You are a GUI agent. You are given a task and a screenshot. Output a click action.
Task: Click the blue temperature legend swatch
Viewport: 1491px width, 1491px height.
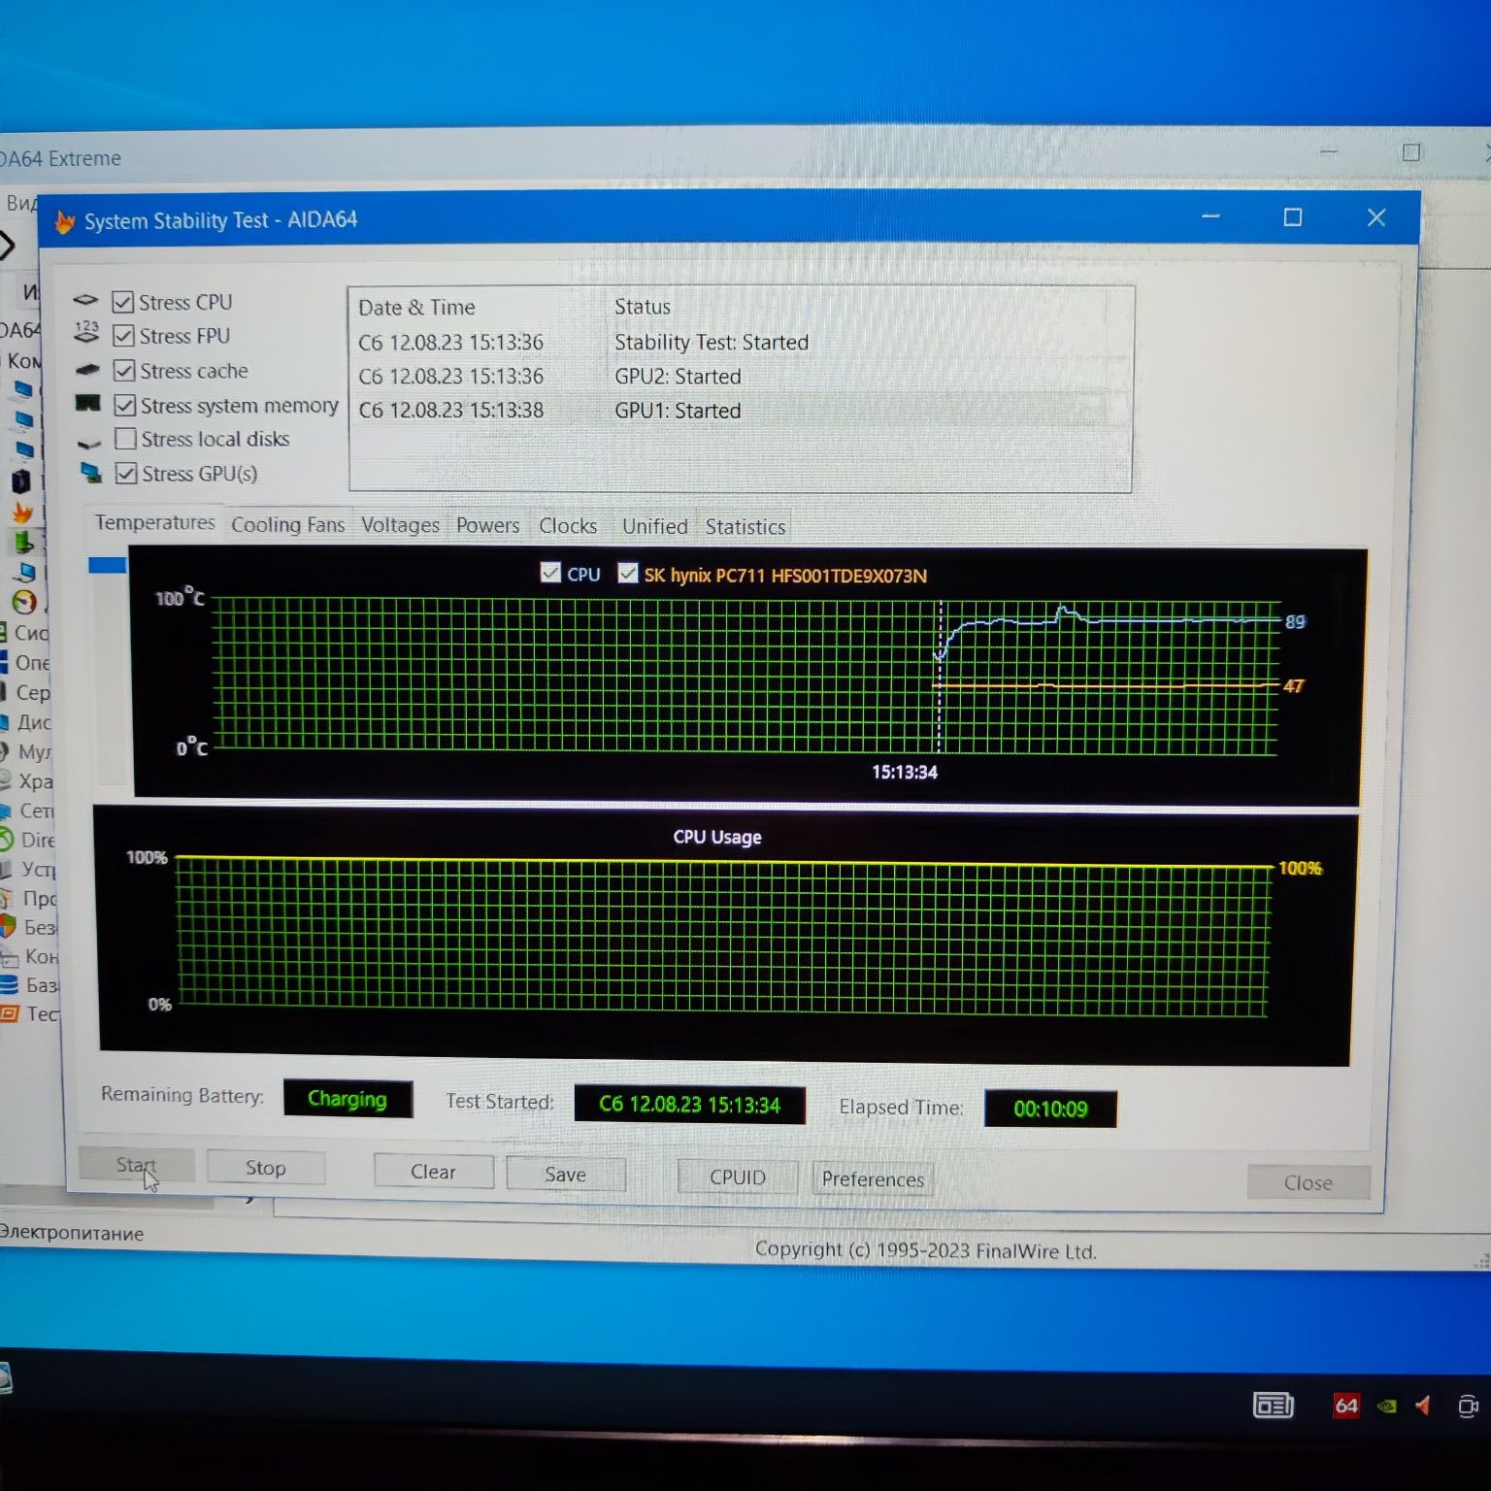pyautogui.click(x=108, y=565)
